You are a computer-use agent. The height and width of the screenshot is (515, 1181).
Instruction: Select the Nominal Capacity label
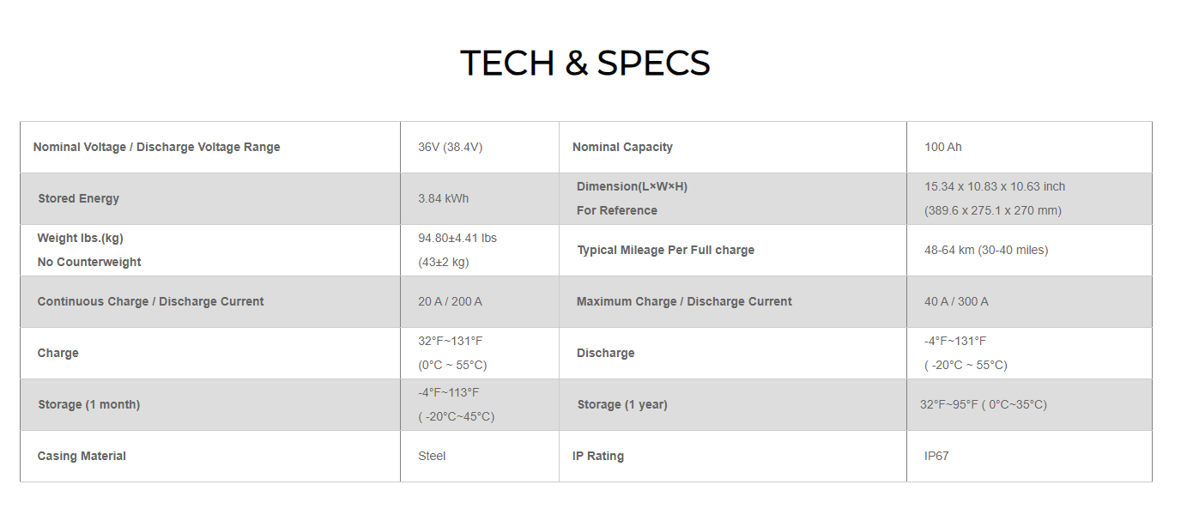pos(622,147)
